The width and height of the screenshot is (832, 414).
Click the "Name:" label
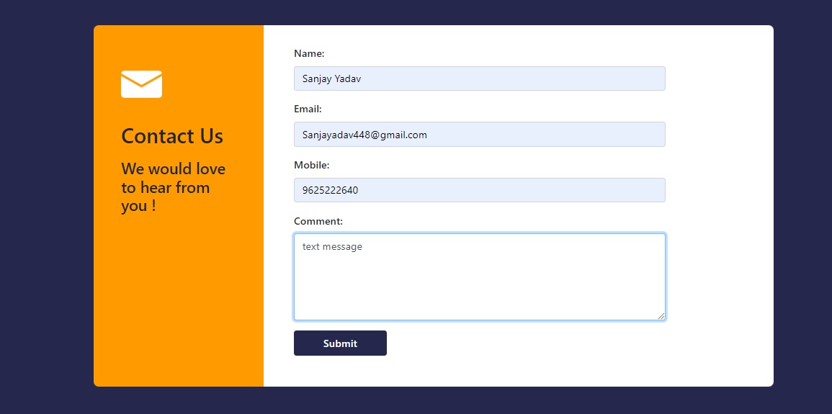click(309, 53)
